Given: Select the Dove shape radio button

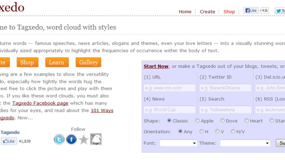Looking at the screenshot, I should [x=222, y=121].
